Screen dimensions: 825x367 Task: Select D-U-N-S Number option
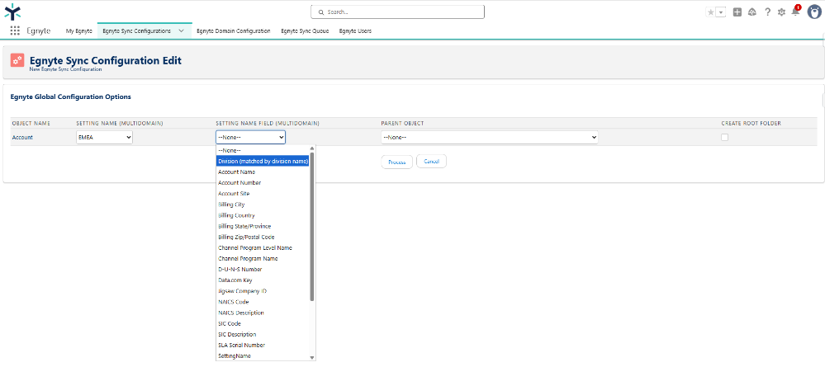[263, 269]
